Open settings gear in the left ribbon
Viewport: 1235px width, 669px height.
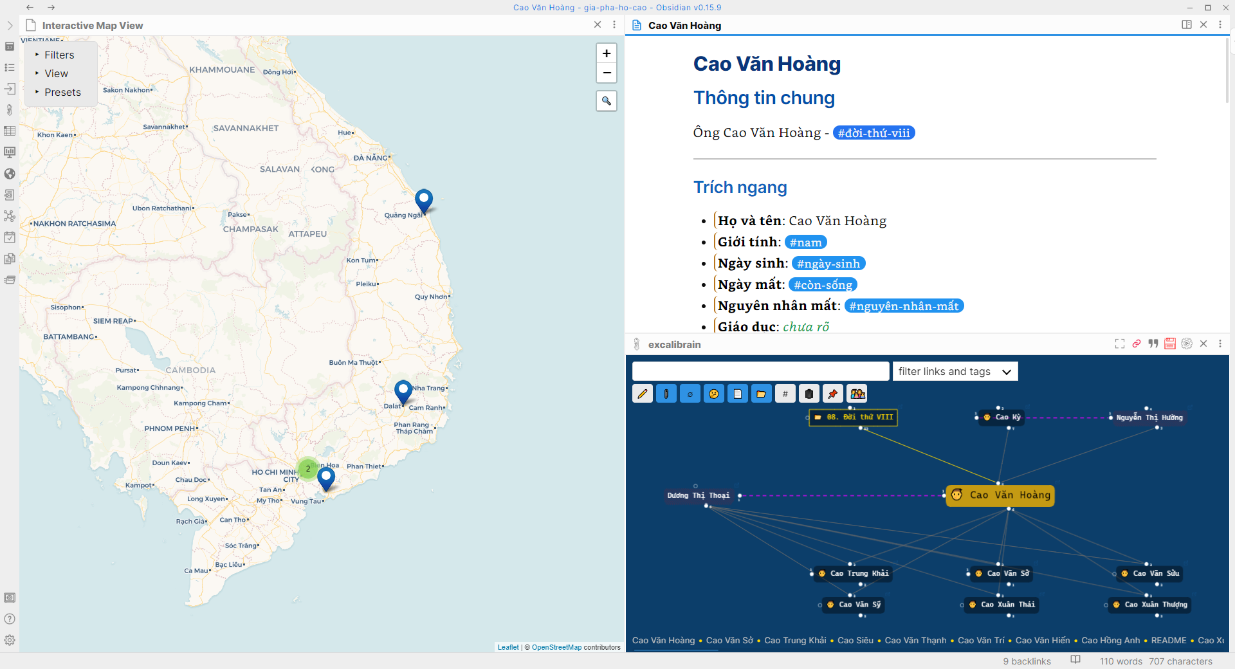click(10, 640)
